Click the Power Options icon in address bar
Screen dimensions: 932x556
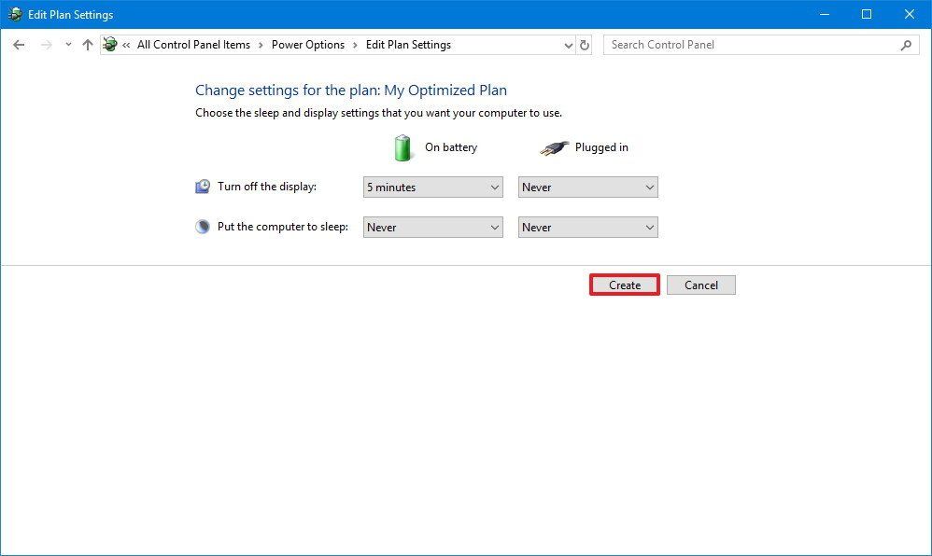109,44
